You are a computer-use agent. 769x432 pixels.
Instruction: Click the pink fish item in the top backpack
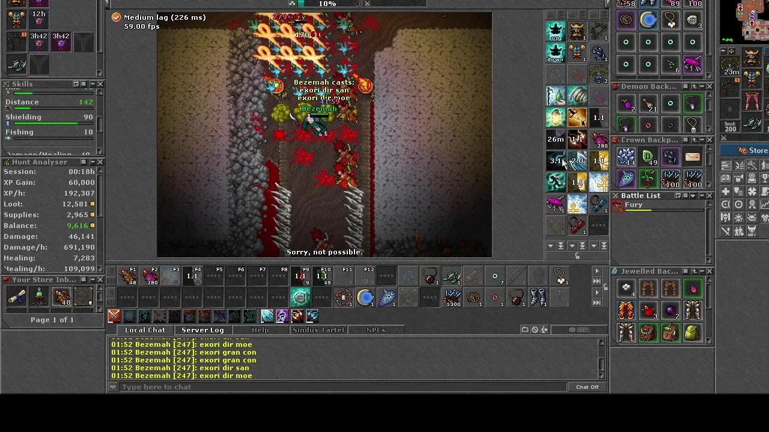click(692, 64)
